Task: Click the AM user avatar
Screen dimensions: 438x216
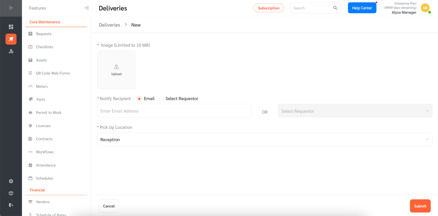Action: click(x=425, y=8)
